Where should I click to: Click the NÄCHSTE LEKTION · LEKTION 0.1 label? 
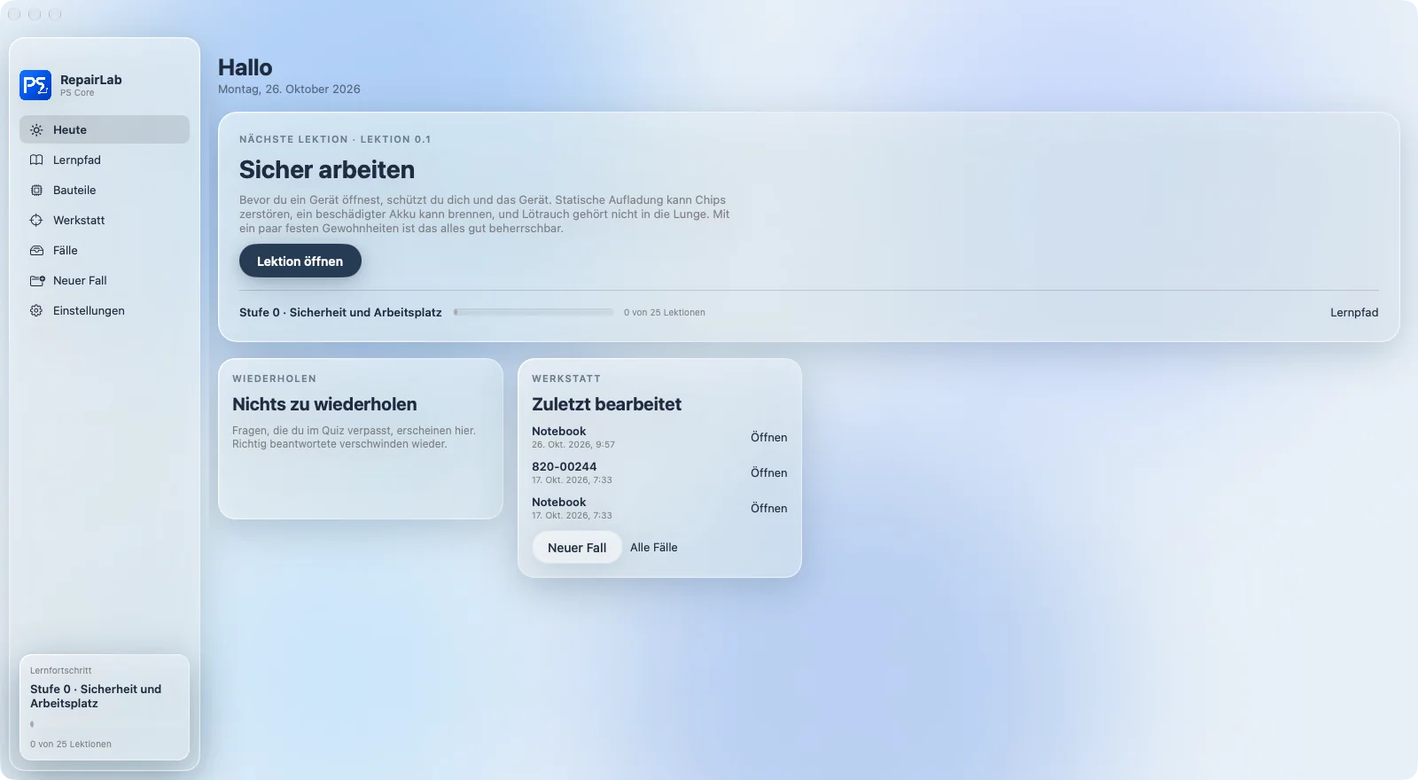tap(335, 139)
